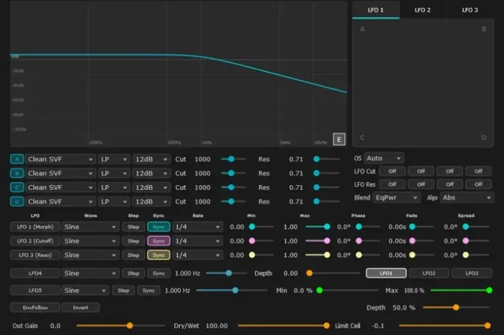
Task: Toggle Step on the LFO5 row
Action: [123, 290]
